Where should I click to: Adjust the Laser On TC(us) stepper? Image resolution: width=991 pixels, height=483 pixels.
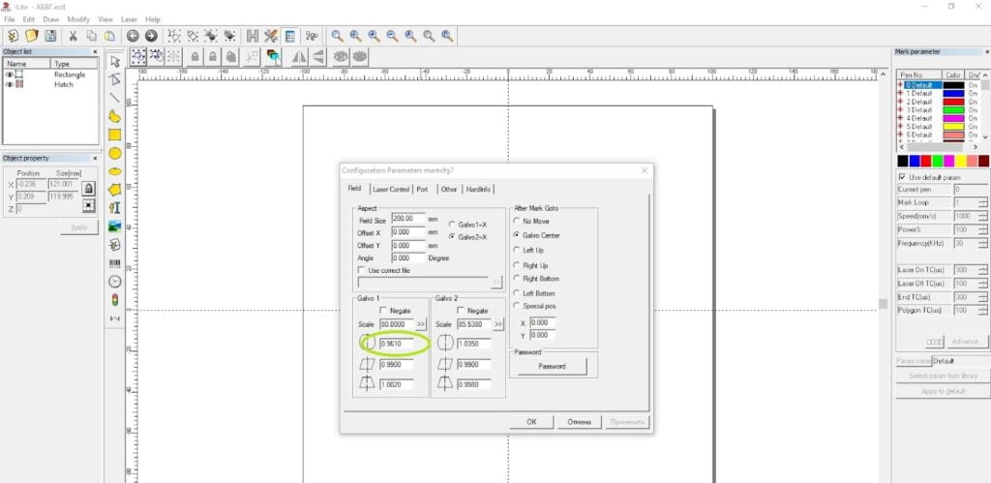[x=982, y=270]
